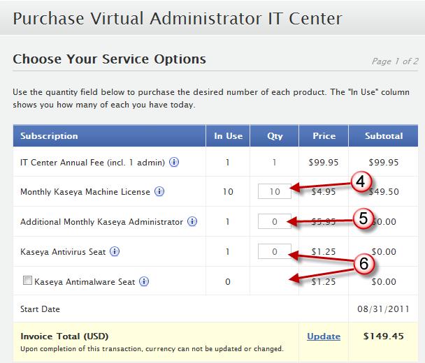Open info icon for IT Center Annual Fee

tap(174, 162)
